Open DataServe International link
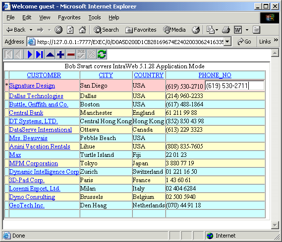Image resolution: width=282 pixels, height=242 pixels. pos(41,130)
